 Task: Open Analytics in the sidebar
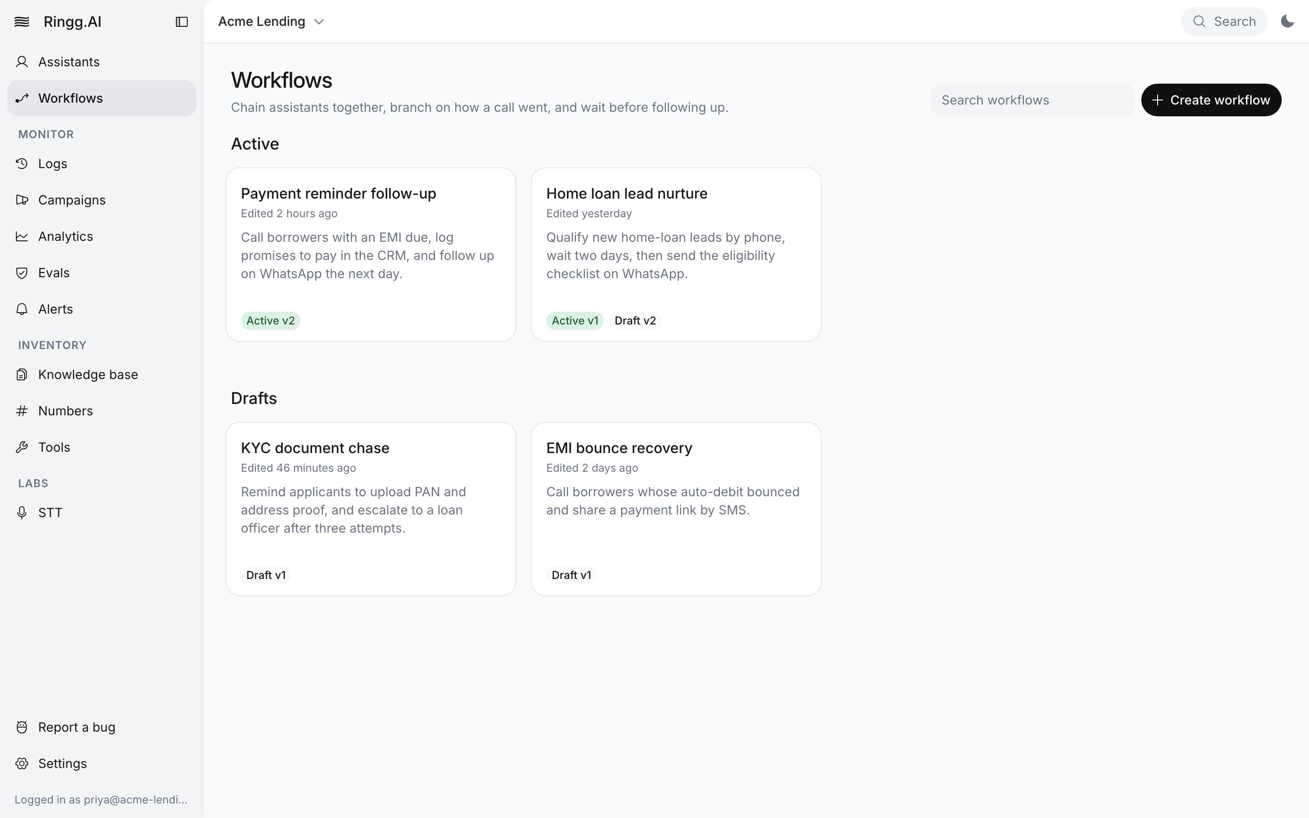point(102,236)
